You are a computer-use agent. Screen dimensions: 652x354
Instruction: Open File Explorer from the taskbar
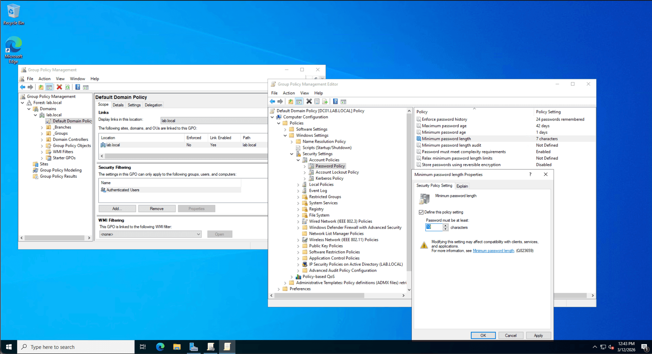(177, 347)
